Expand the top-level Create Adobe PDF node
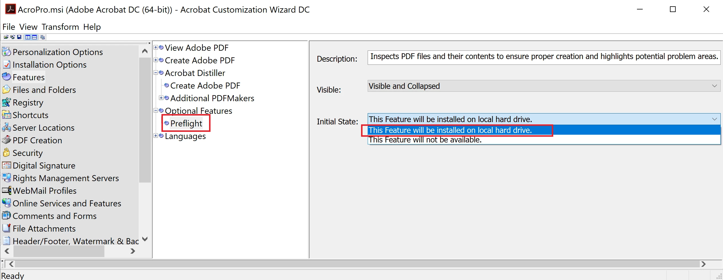723x280 pixels. pos(156,60)
